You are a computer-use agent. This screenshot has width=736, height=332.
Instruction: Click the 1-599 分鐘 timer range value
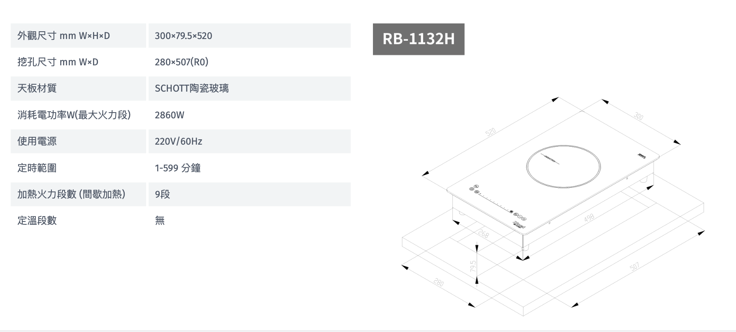coord(178,168)
